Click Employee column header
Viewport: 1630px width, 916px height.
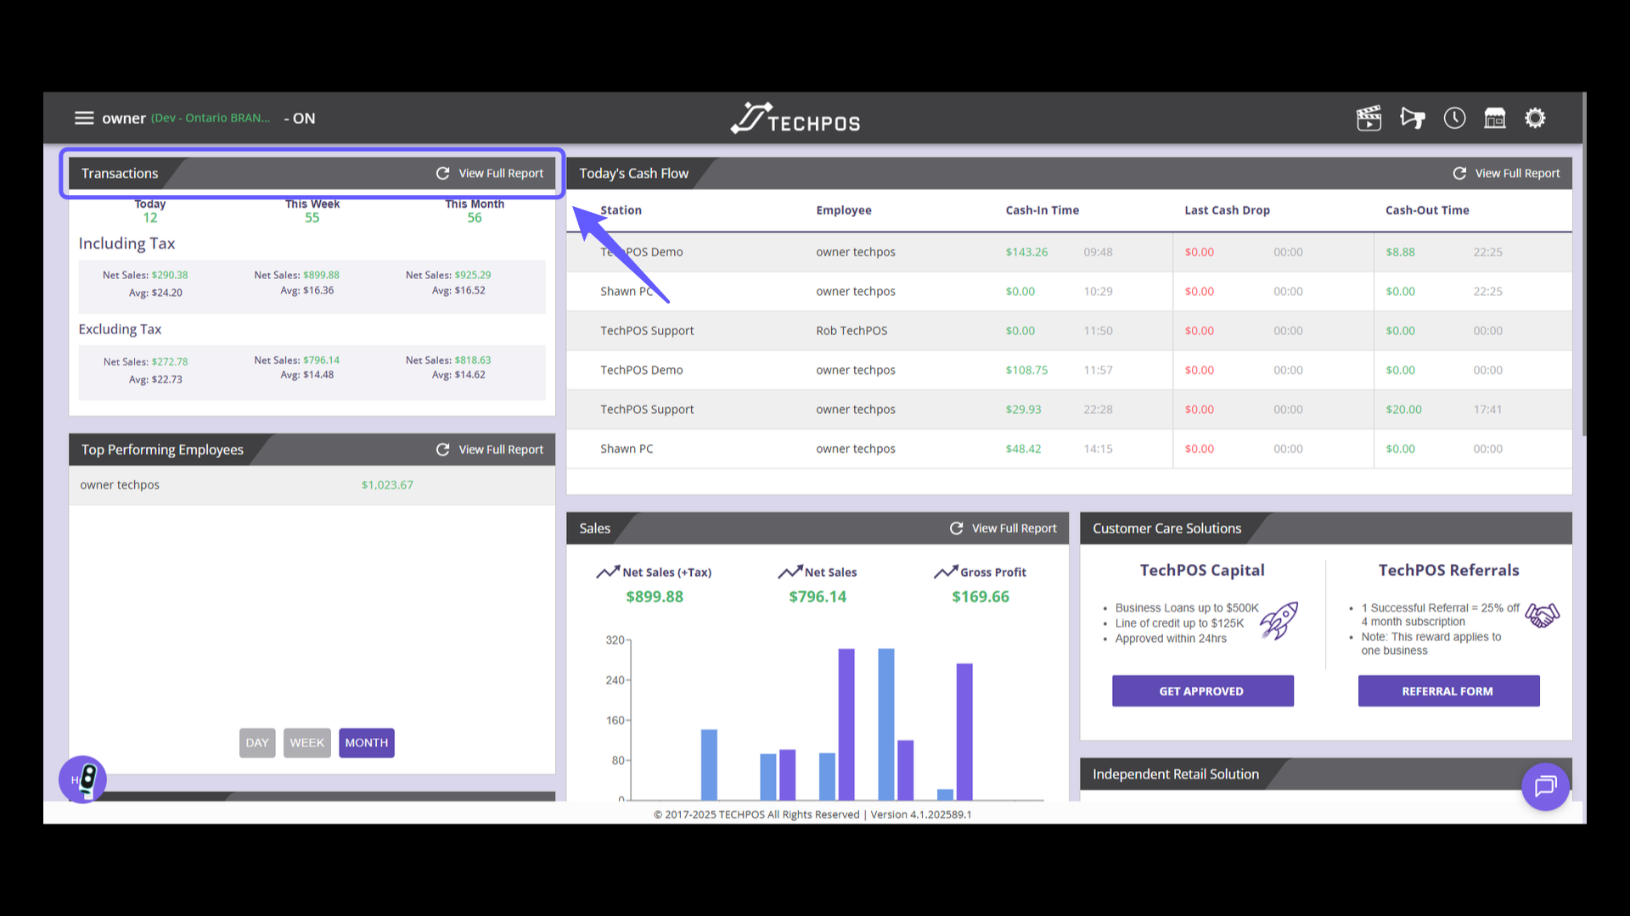(844, 210)
